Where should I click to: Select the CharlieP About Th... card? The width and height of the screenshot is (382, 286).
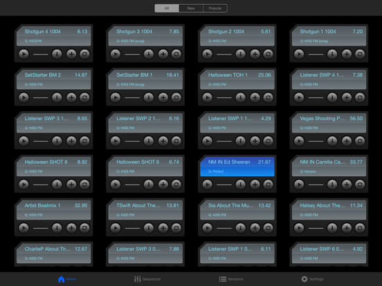click(53, 254)
